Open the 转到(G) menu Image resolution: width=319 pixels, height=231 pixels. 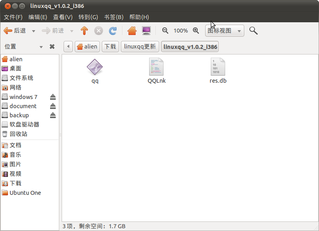tap(88, 17)
